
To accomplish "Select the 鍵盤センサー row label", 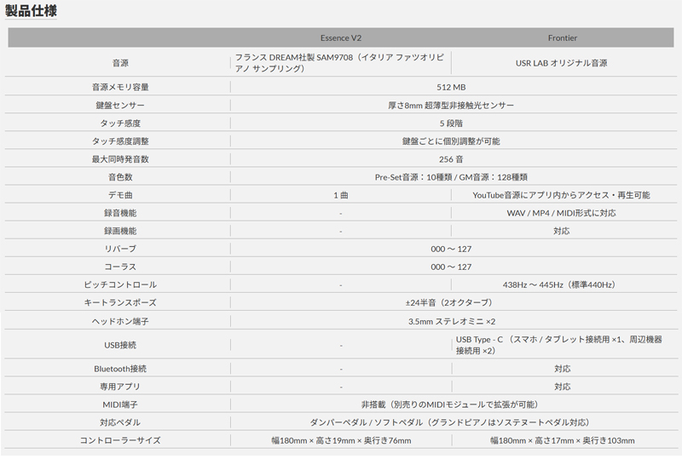I will tap(120, 105).
